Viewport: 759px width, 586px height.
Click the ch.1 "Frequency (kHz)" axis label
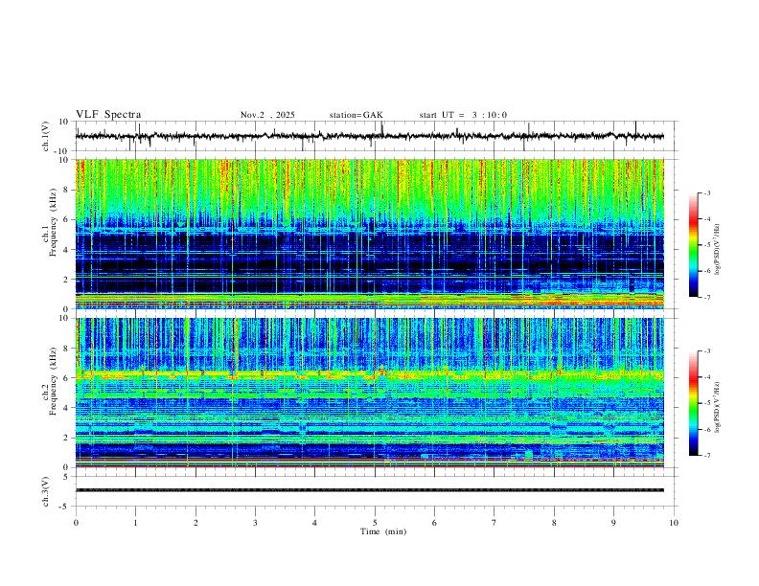click(x=54, y=224)
